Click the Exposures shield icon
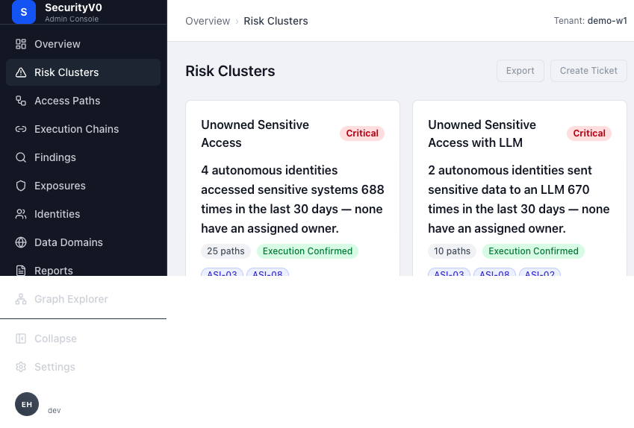634x428 pixels. [21, 186]
